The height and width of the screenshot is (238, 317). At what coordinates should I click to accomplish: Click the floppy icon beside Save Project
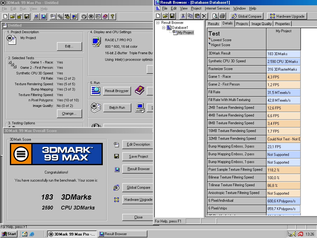(x=116, y=156)
